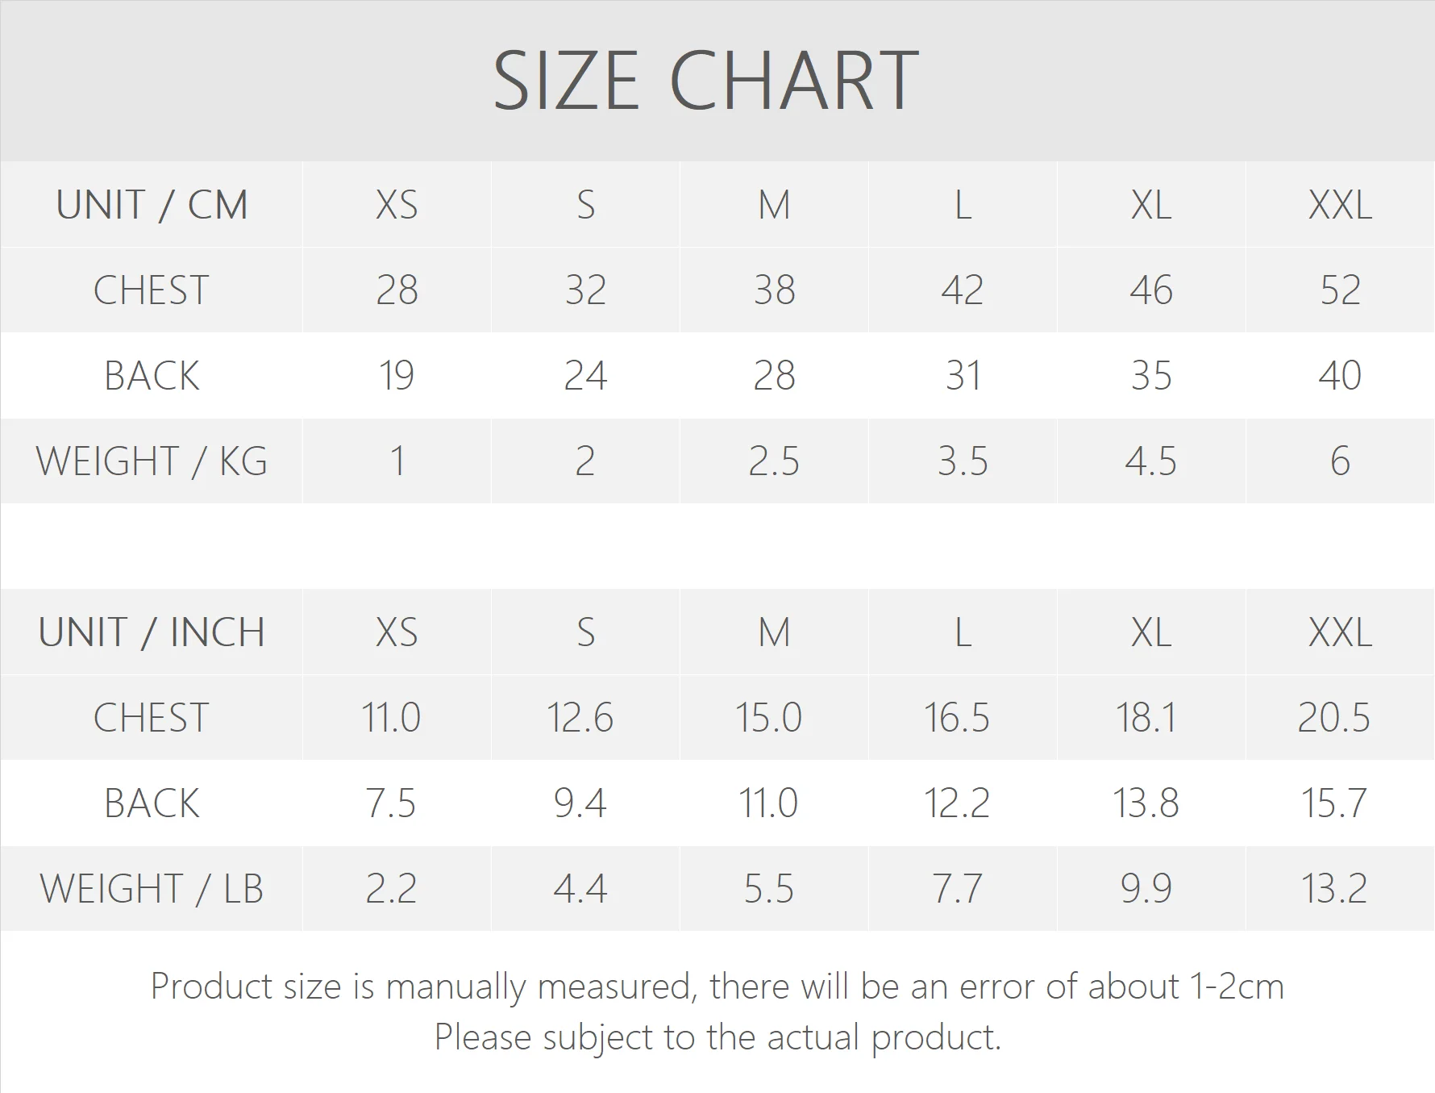The height and width of the screenshot is (1093, 1435).
Task: Click the weight value 13.2 lb
Action: 1334,889
